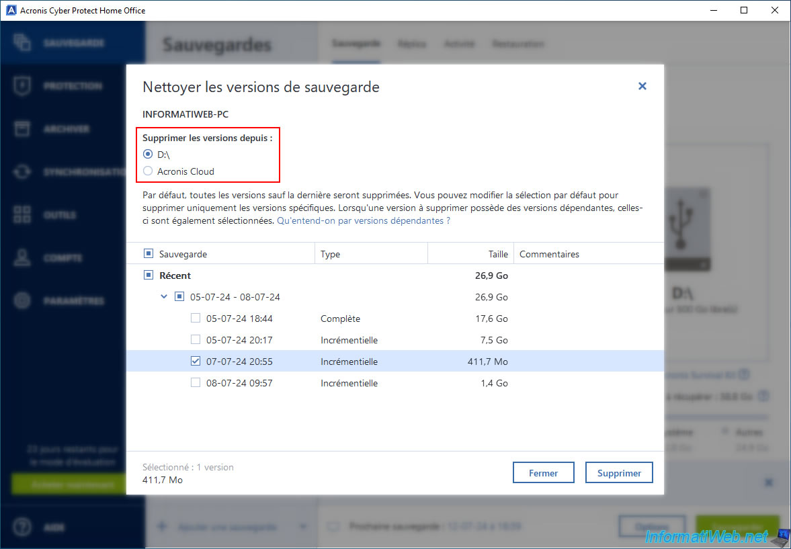The image size is (791, 549).
Task: Open the Protection shield icon in sidebar
Action: [22, 86]
